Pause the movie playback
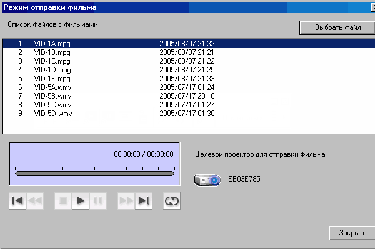 (x=98, y=201)
